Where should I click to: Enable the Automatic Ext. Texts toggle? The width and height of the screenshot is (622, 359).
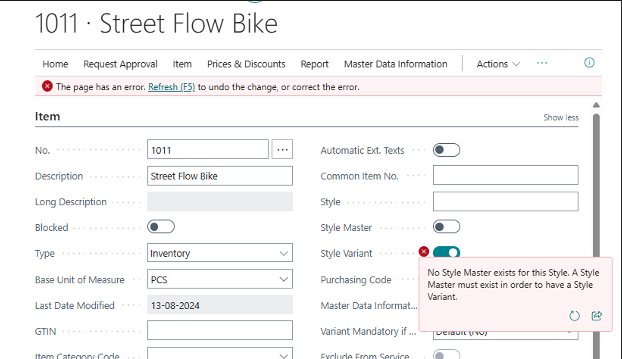pos(446,150)
